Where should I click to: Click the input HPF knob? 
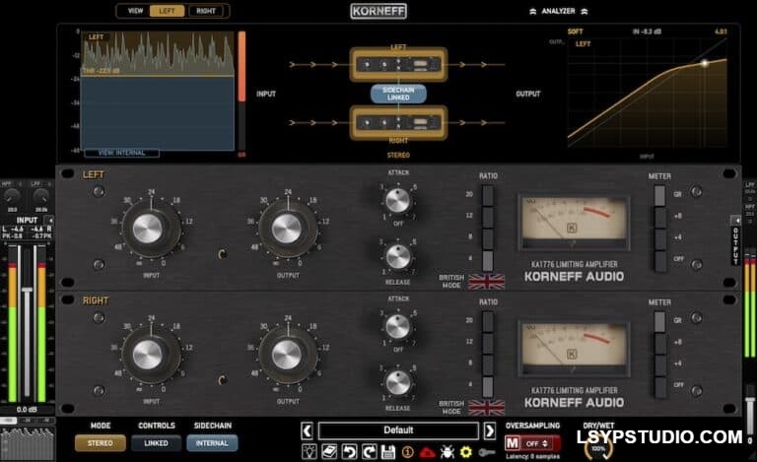[12, 196]
